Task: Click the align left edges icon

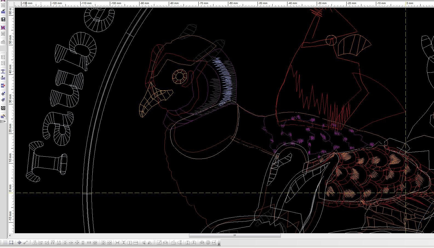Action: (41, 243)
